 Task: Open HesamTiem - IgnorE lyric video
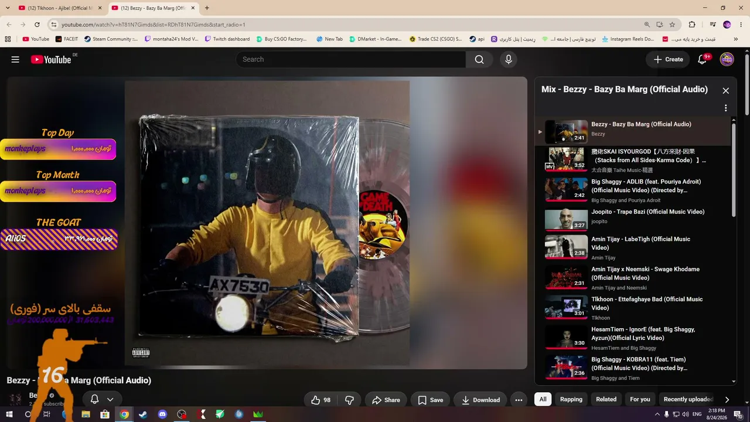coord(633,338)
